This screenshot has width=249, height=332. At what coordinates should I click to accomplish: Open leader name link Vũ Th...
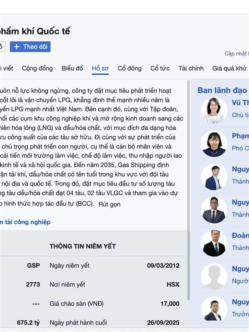(x=240, y=103)
